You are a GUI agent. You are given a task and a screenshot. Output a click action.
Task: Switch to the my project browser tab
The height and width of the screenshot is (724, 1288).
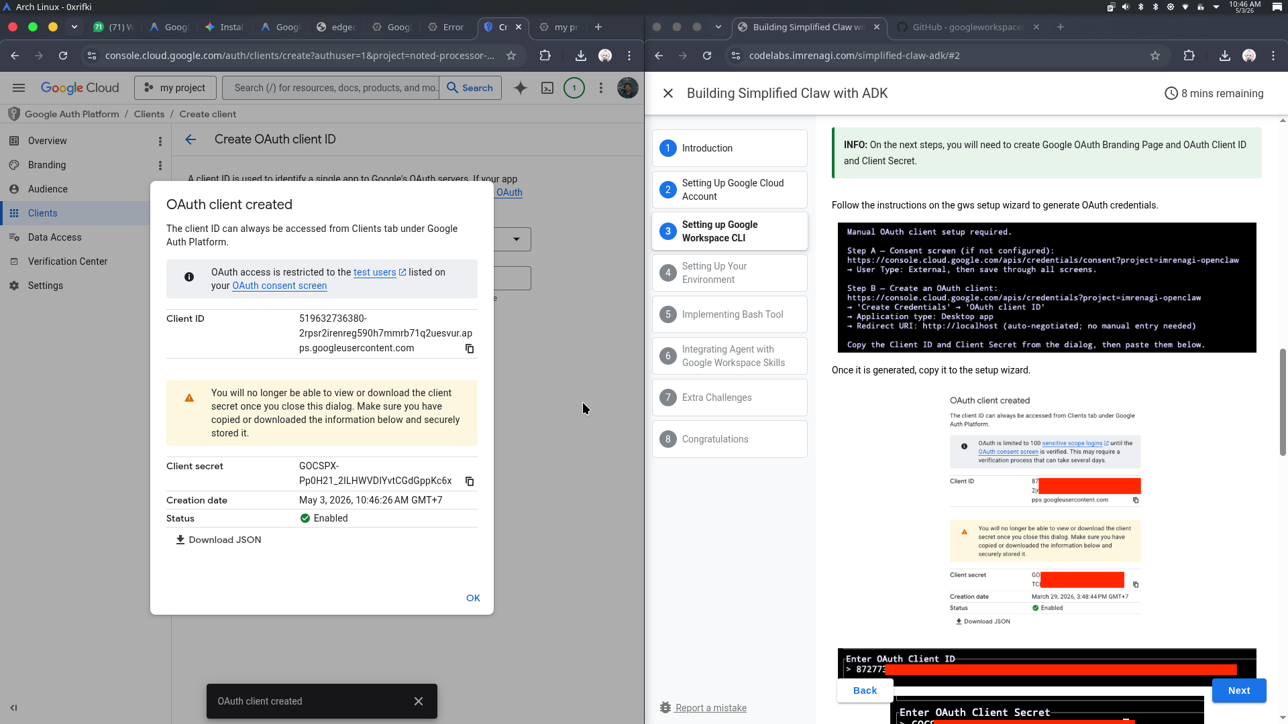tap(559, 27)
